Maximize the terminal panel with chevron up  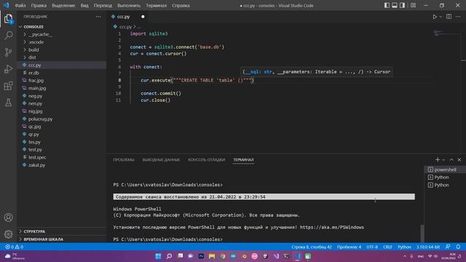(451, 160)
